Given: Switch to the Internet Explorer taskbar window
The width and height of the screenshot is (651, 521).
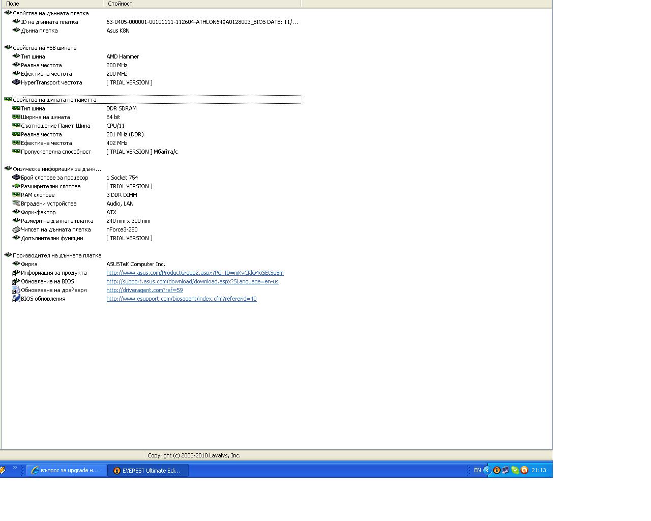Looking at the screenshot, I should pyautogui.click(x=66, y=471).
